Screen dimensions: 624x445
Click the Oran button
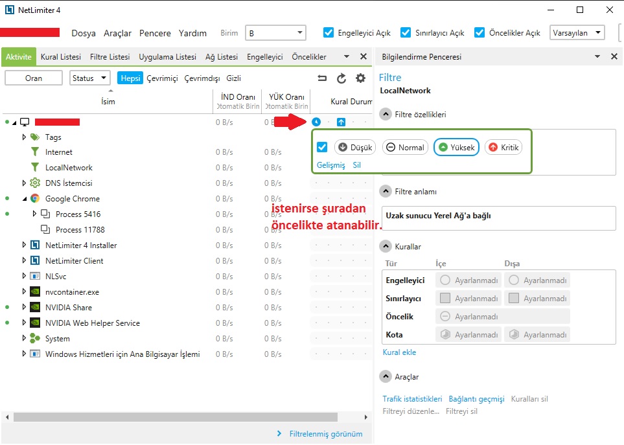(34, 78)
